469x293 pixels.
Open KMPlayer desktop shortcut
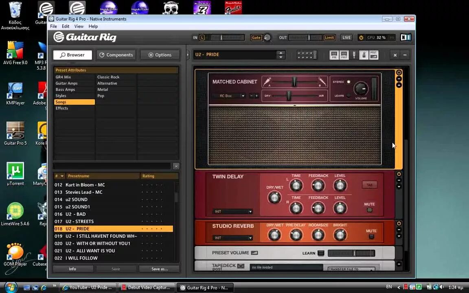click(x=15, y=93)
